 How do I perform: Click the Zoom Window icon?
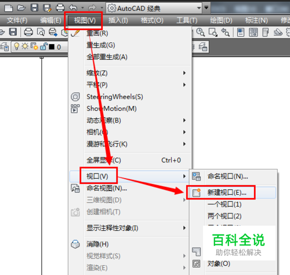coord(213,32)
